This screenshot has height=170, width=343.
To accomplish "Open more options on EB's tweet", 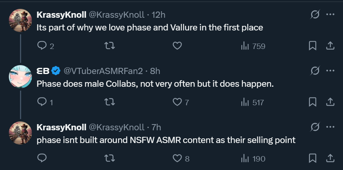I will [x=330, y=71].
